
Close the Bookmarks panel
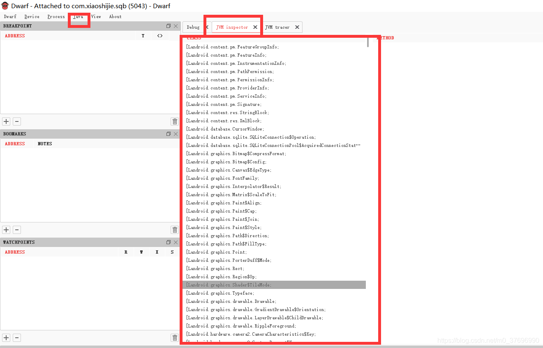click(x=176, y=134)
